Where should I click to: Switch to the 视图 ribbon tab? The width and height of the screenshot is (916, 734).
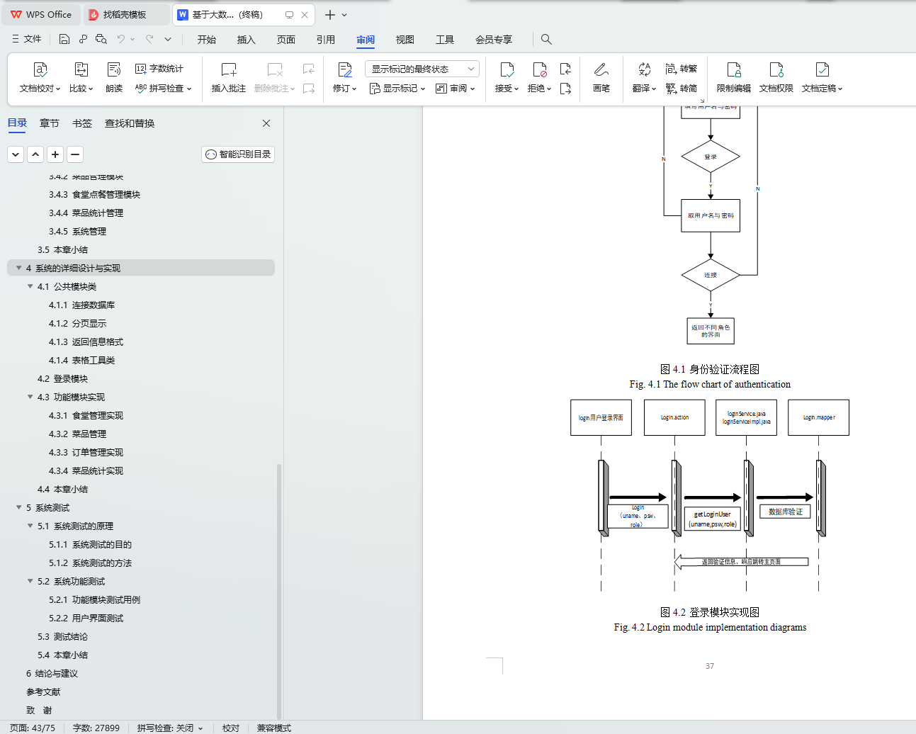(405, 40)
